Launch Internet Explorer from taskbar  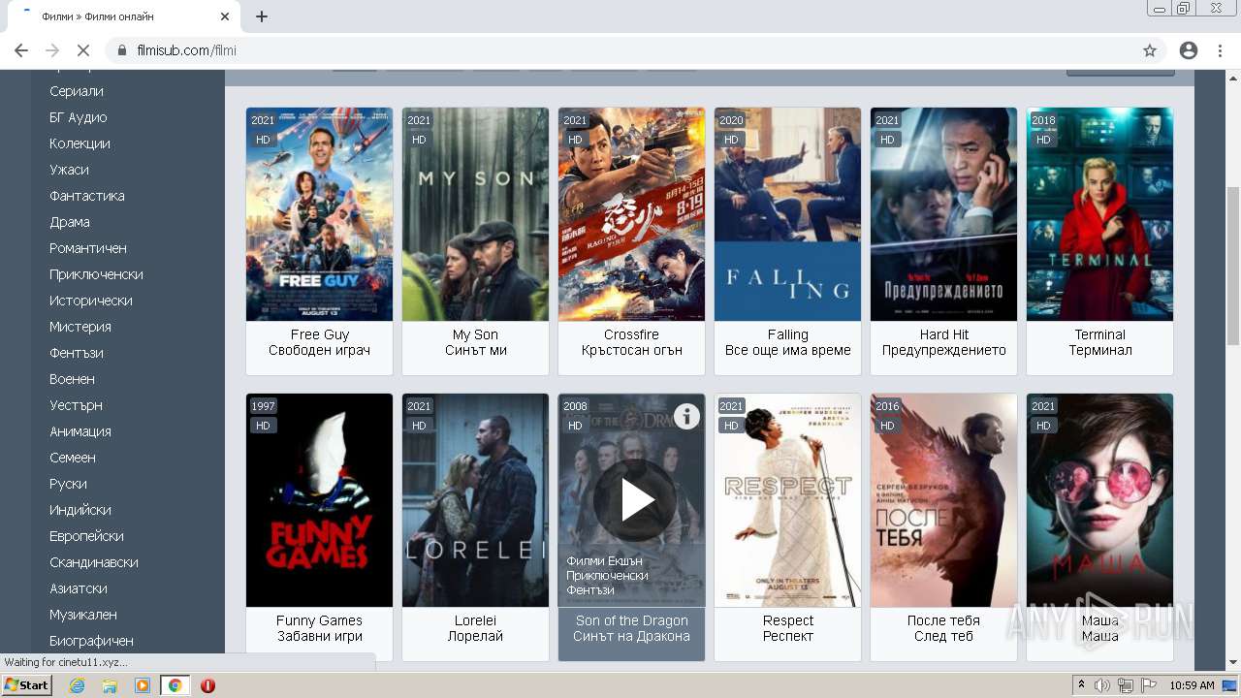click(x=77, y=685)
